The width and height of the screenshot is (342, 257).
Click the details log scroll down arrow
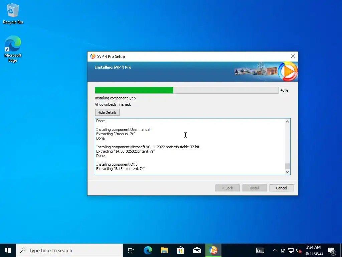point(287,172)
